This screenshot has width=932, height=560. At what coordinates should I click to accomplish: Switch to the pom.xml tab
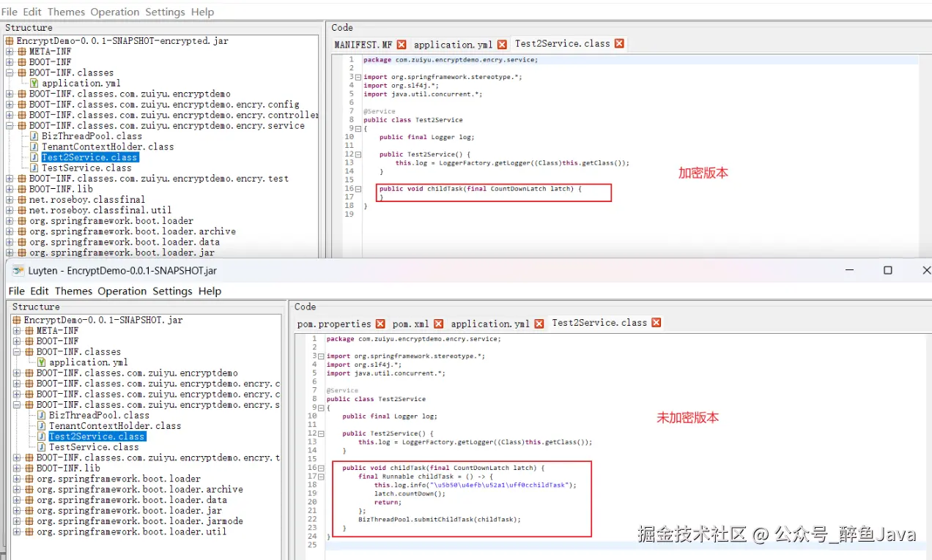[411, 324]
